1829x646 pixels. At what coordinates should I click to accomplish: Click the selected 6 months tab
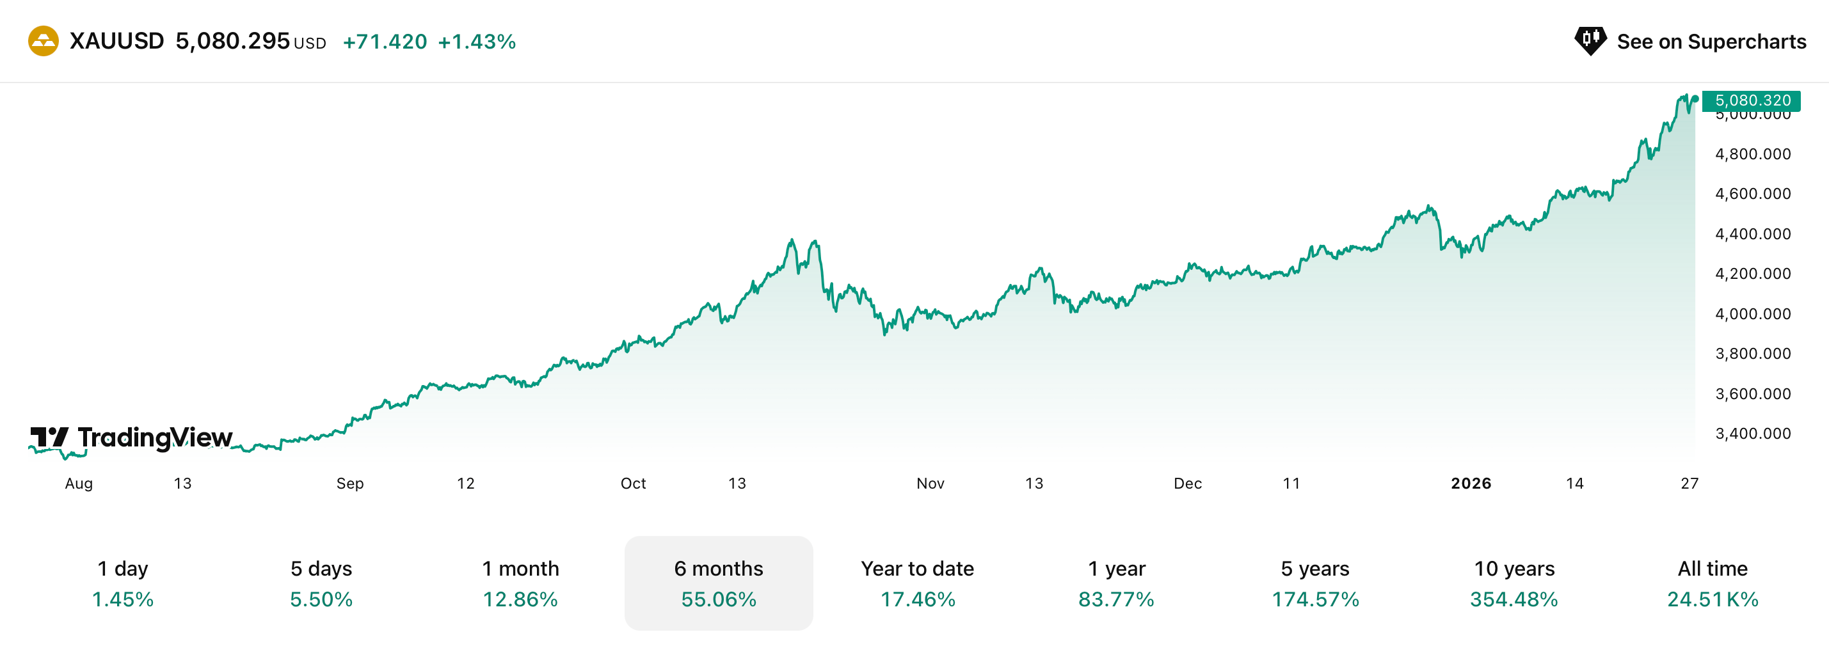[x=719, y=583]
